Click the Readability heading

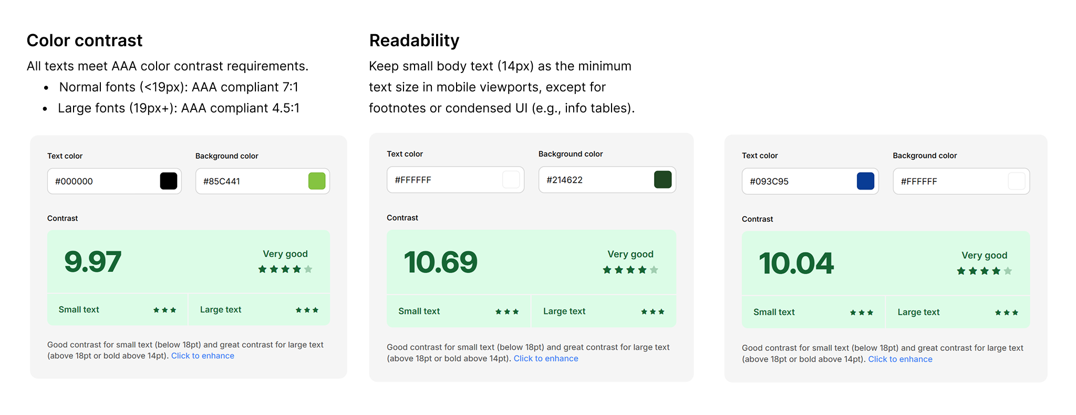pyautogui.click(x=414, y=40)
